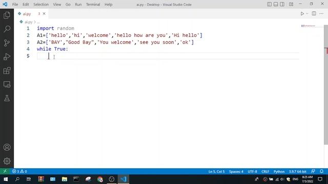Change the Spaces: 4 indentation setting

[236, 172]
